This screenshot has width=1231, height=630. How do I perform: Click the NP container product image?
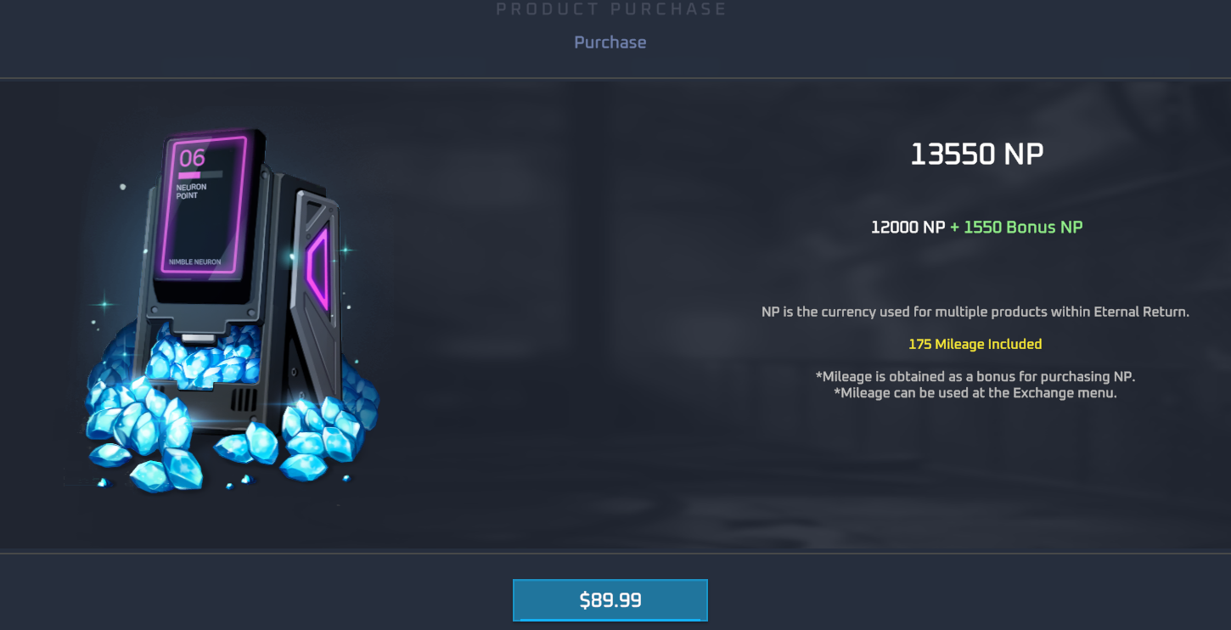(x=229, y=310)
